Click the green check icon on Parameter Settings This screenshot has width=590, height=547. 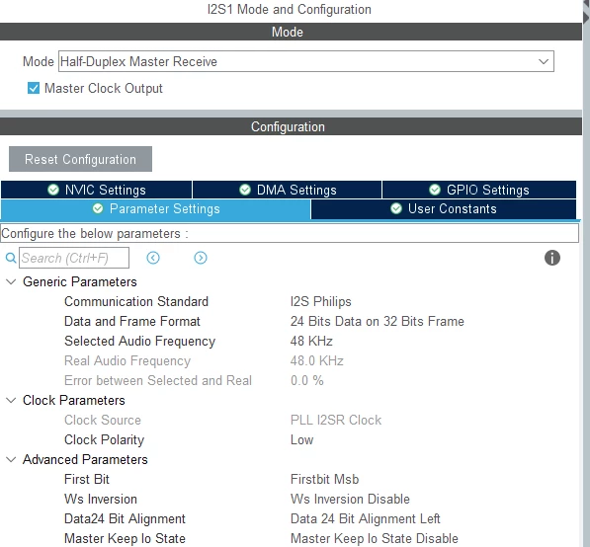98,208
